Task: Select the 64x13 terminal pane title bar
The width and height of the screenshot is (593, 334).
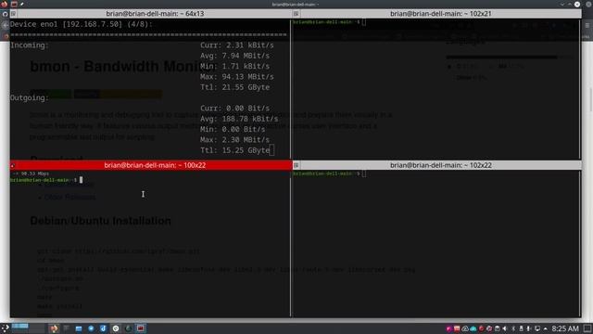Action: pyautogui.click(x=150, y=14)
